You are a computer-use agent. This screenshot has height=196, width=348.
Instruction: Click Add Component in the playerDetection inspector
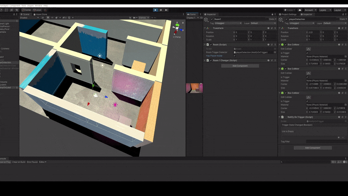(313, 148)
